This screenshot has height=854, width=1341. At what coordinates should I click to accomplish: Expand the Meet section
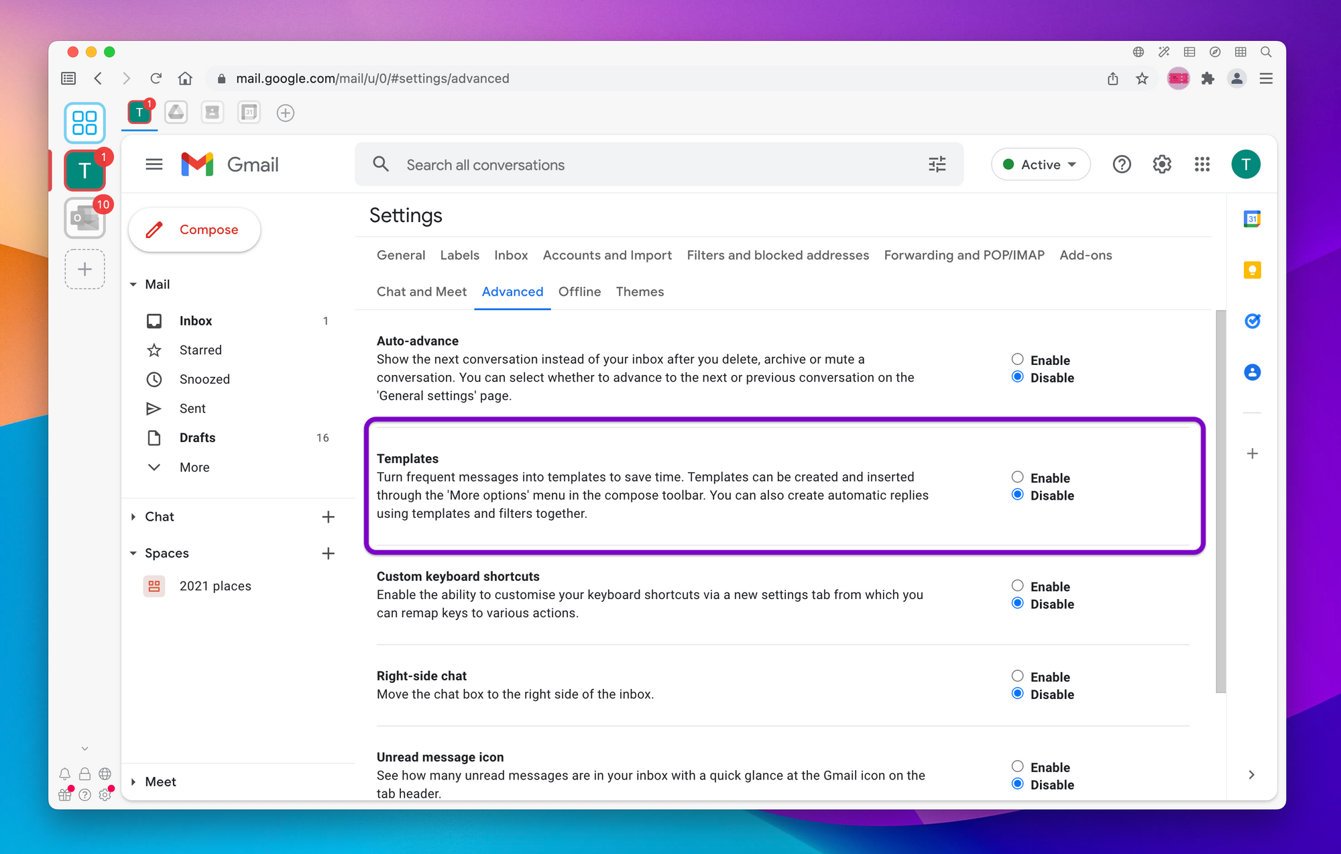click(134, 782)
